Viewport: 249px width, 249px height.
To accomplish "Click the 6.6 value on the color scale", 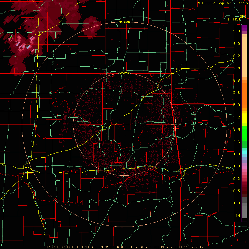I will 237,81.
